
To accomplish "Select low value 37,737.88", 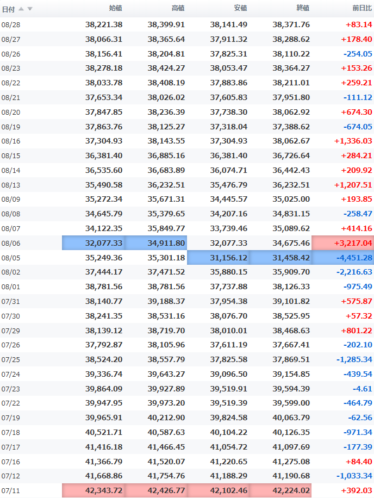I will 229,286.
